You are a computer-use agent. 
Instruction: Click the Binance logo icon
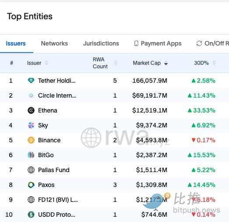tap(31, 140)
